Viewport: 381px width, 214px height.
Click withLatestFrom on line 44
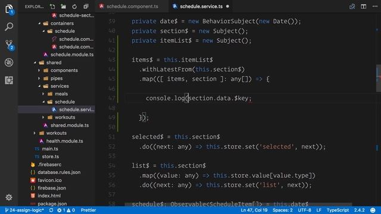click(x=167, y=70)
